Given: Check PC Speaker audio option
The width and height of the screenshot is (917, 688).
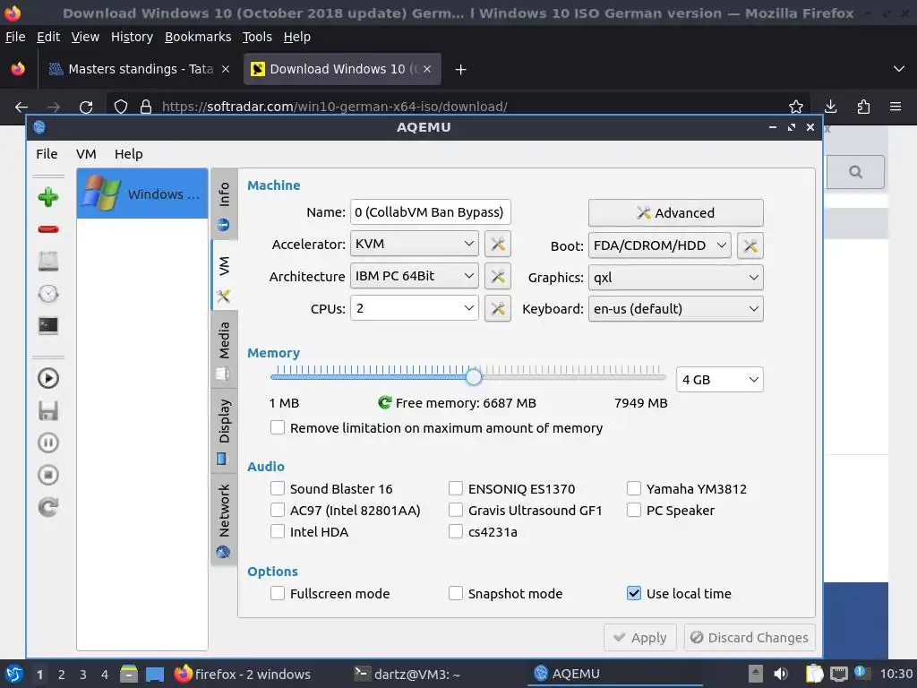Looking at the screenshot, I should pos(634,510).
